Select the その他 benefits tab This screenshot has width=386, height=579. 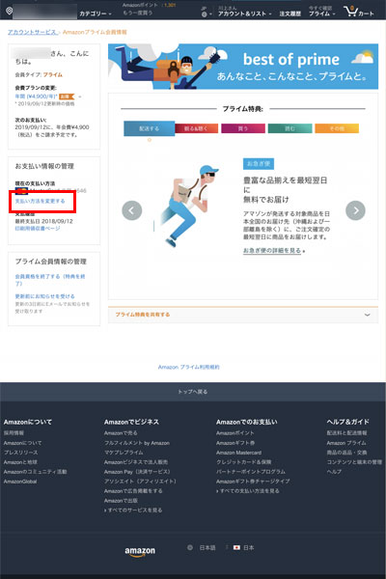tap(337, 128)
